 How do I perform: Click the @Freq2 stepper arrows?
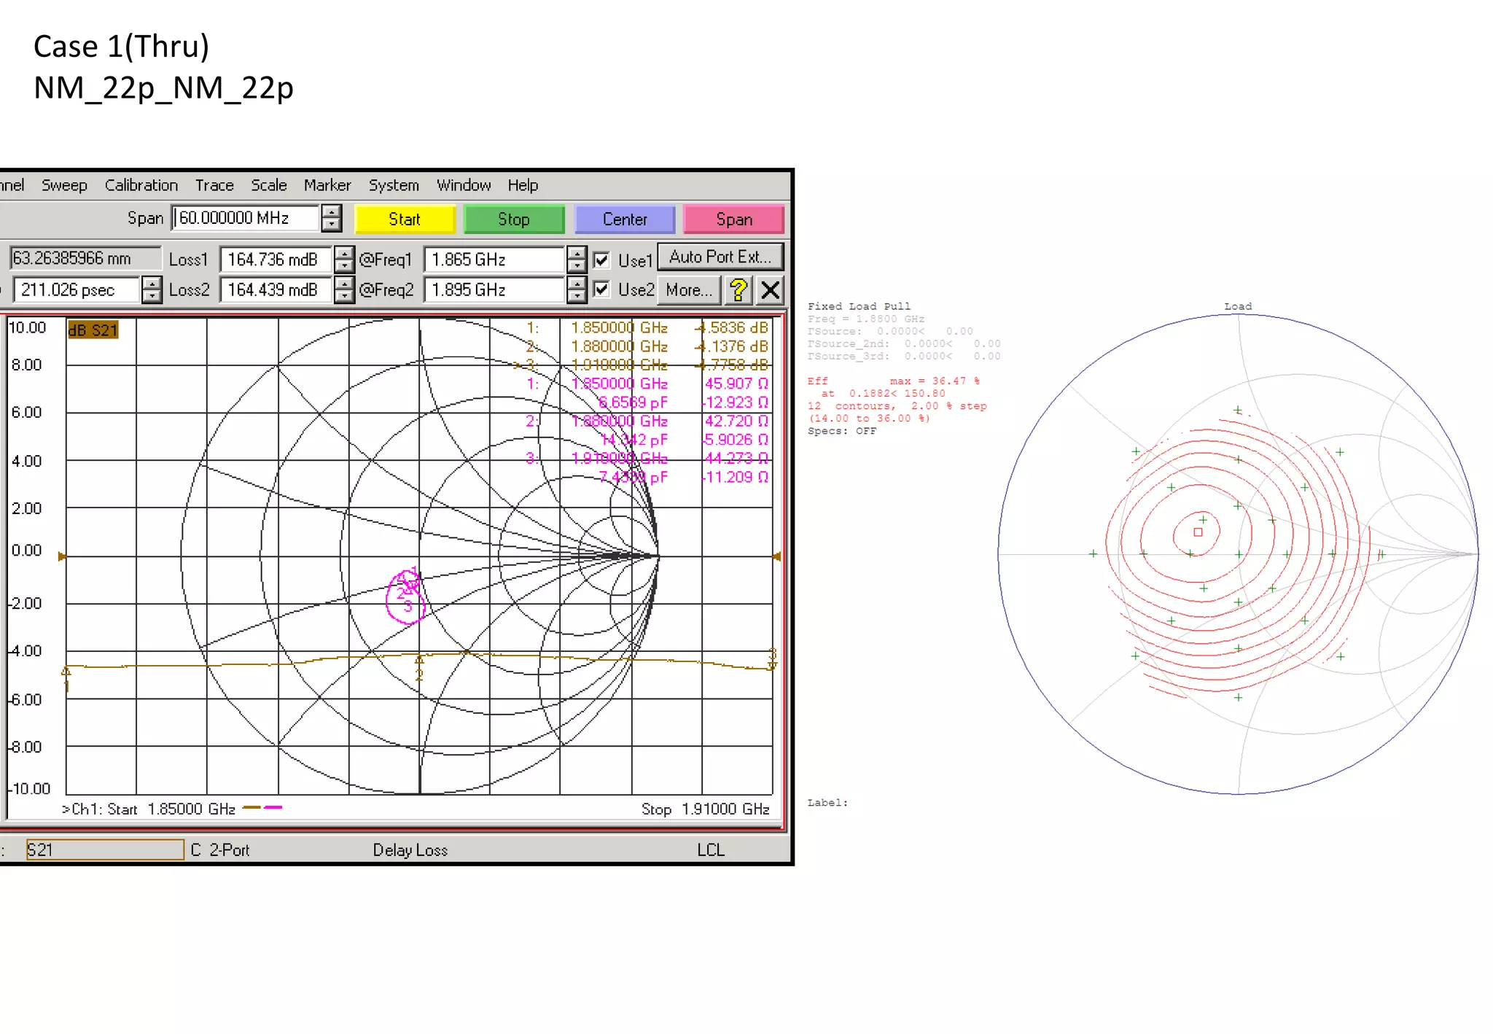[577, 290]
